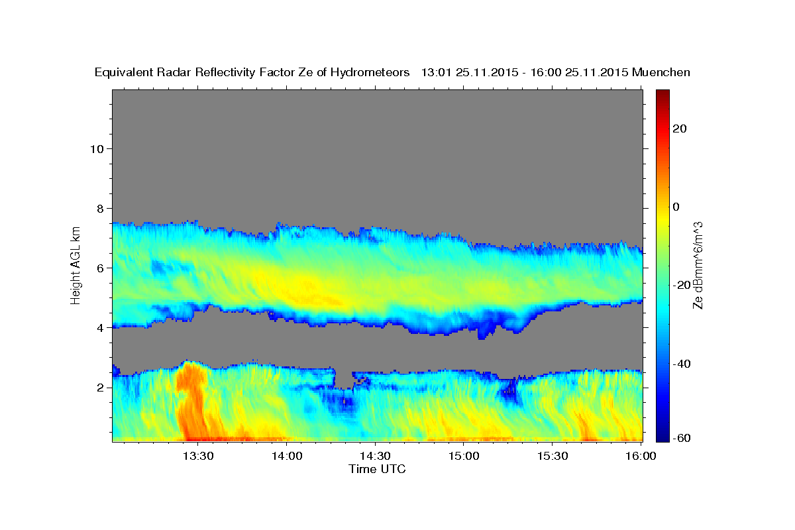795x530 pixels.
Task: Click the '8' height tick label
Action: (x=99, y=208)
